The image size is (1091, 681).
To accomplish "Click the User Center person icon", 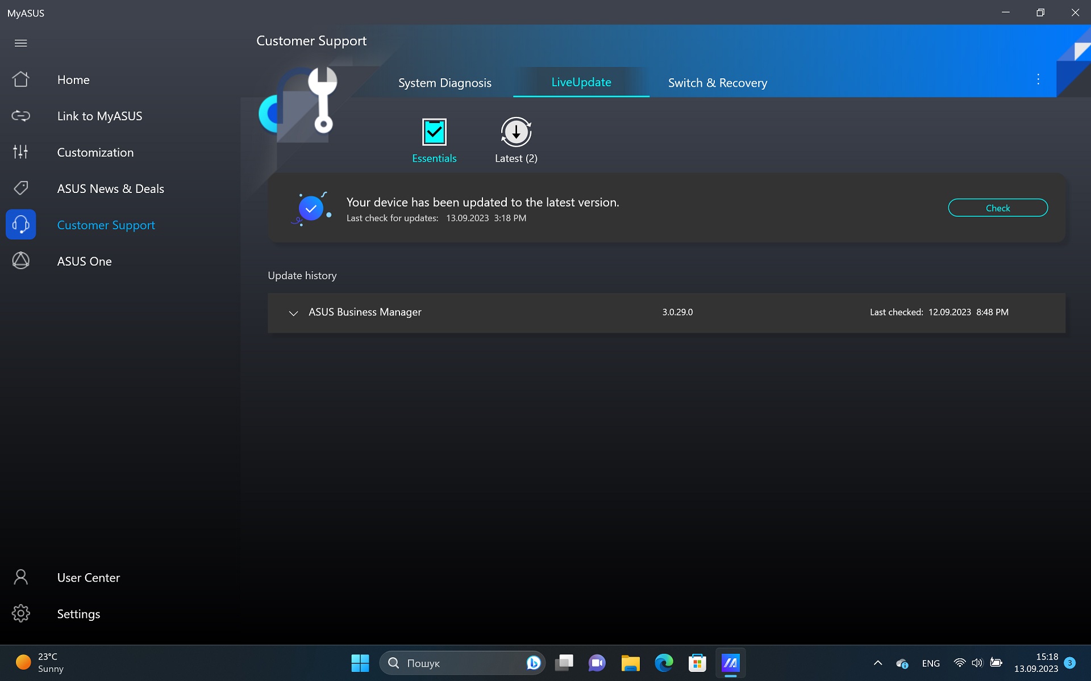I will [x=21, y=577].
